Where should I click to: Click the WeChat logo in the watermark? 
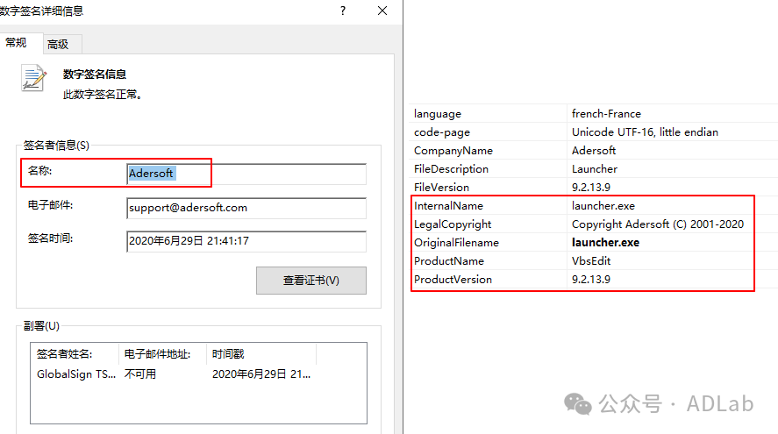(x=578, y=402)
